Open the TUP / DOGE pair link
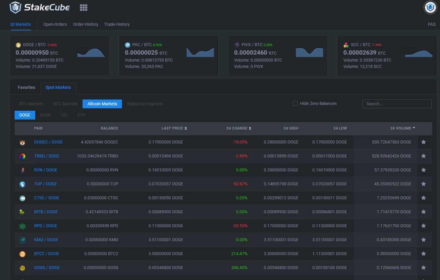This screenshot has width=440, height=280. click(x=45, y=184)
